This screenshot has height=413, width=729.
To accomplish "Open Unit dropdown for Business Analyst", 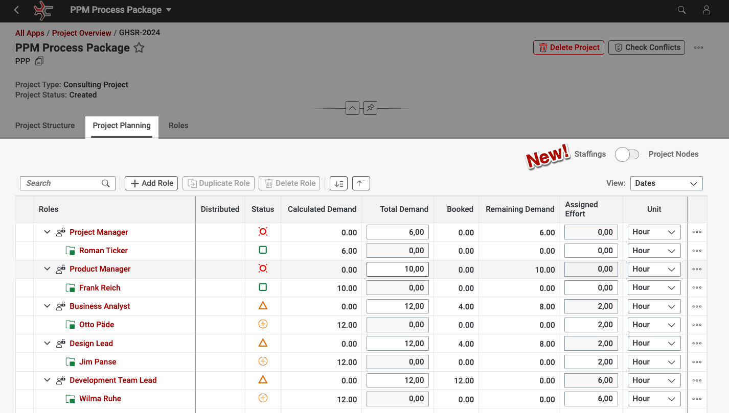I will 654,306.
